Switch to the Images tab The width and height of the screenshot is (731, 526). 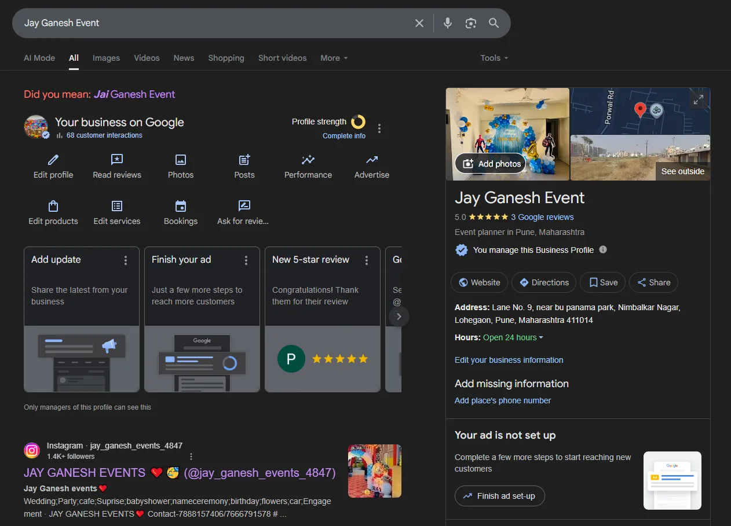106,58
